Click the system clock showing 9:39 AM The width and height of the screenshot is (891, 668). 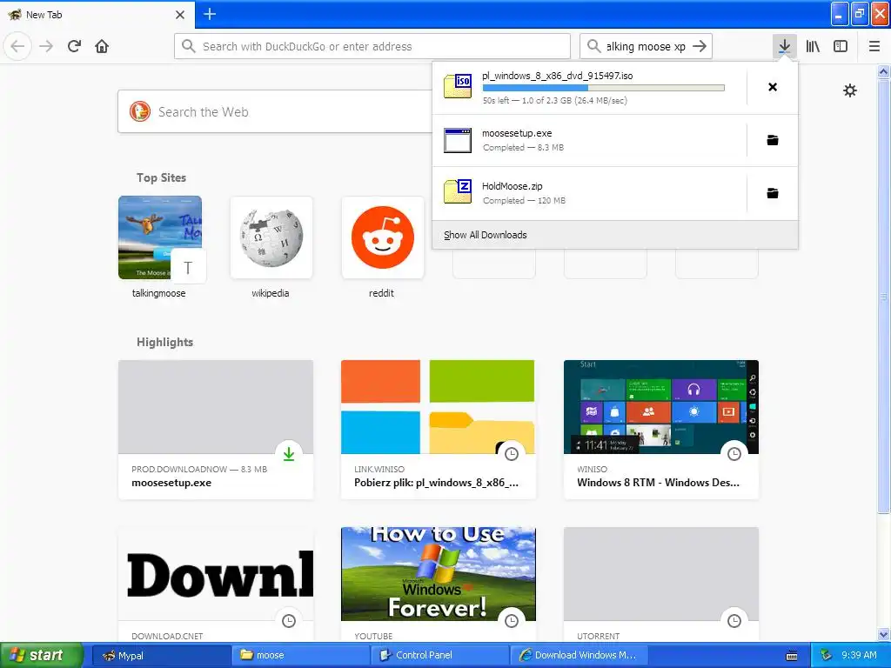[x=859, y=655]
